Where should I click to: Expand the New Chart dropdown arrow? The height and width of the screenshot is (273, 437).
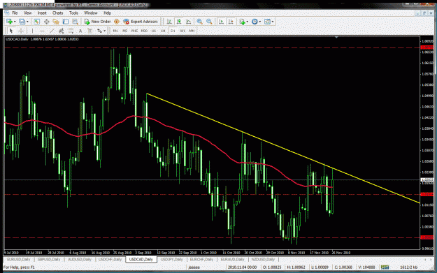tap(15, 22)
